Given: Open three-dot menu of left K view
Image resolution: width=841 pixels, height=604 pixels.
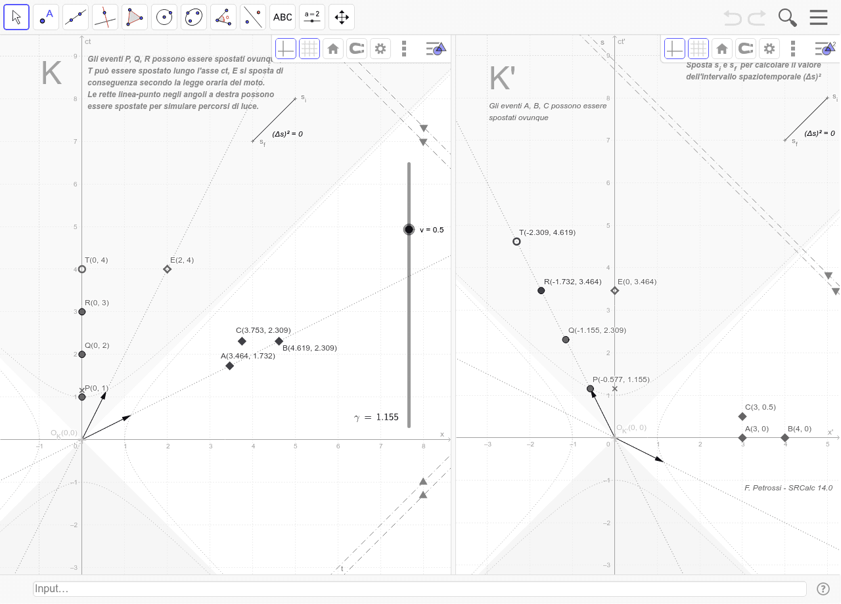Looking at the screenshot, I should click(x=404, y=49).
